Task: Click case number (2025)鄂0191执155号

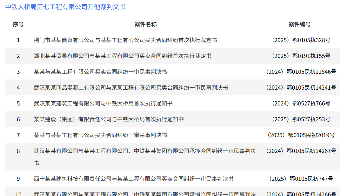Action: click(300, 56)
